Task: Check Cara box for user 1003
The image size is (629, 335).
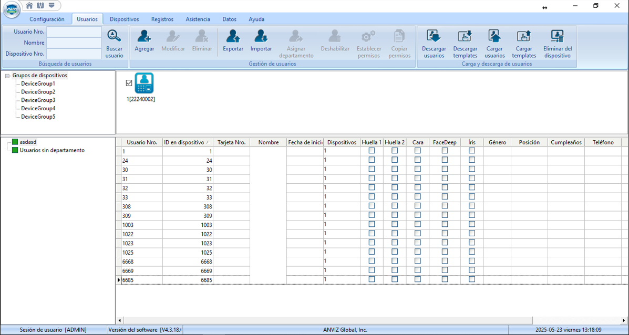Action: coord(418,224)
